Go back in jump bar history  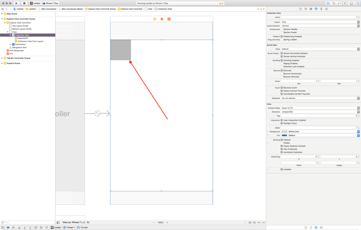tap(7, 9)
